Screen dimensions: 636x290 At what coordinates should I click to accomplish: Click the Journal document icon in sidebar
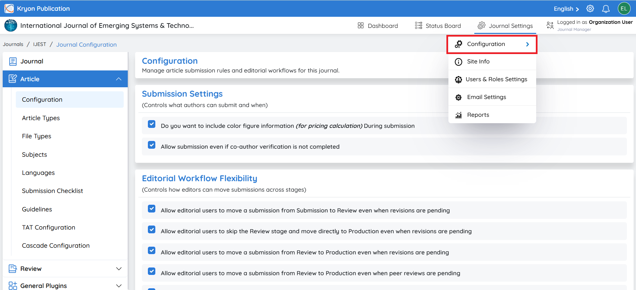click(x=13, y=61)
